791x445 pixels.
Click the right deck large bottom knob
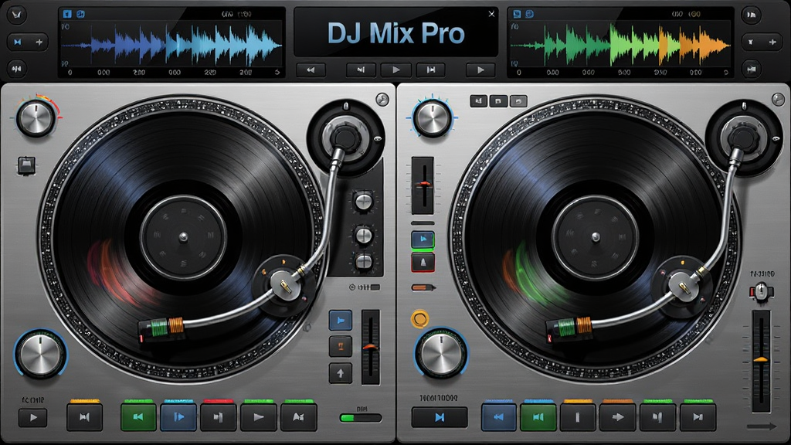pos(441,353)
